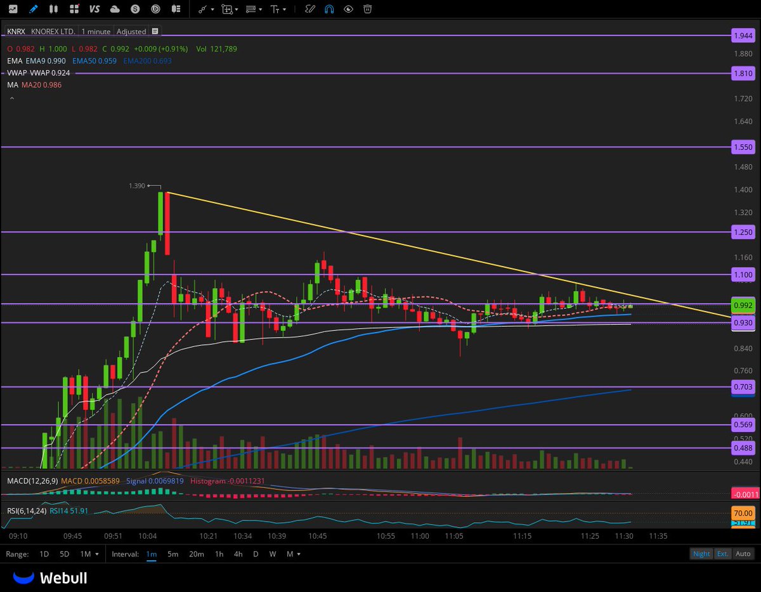Select the 0.930 horizontal line label
The height and width of the screenshot is (592, 761).
pos(743,323)
